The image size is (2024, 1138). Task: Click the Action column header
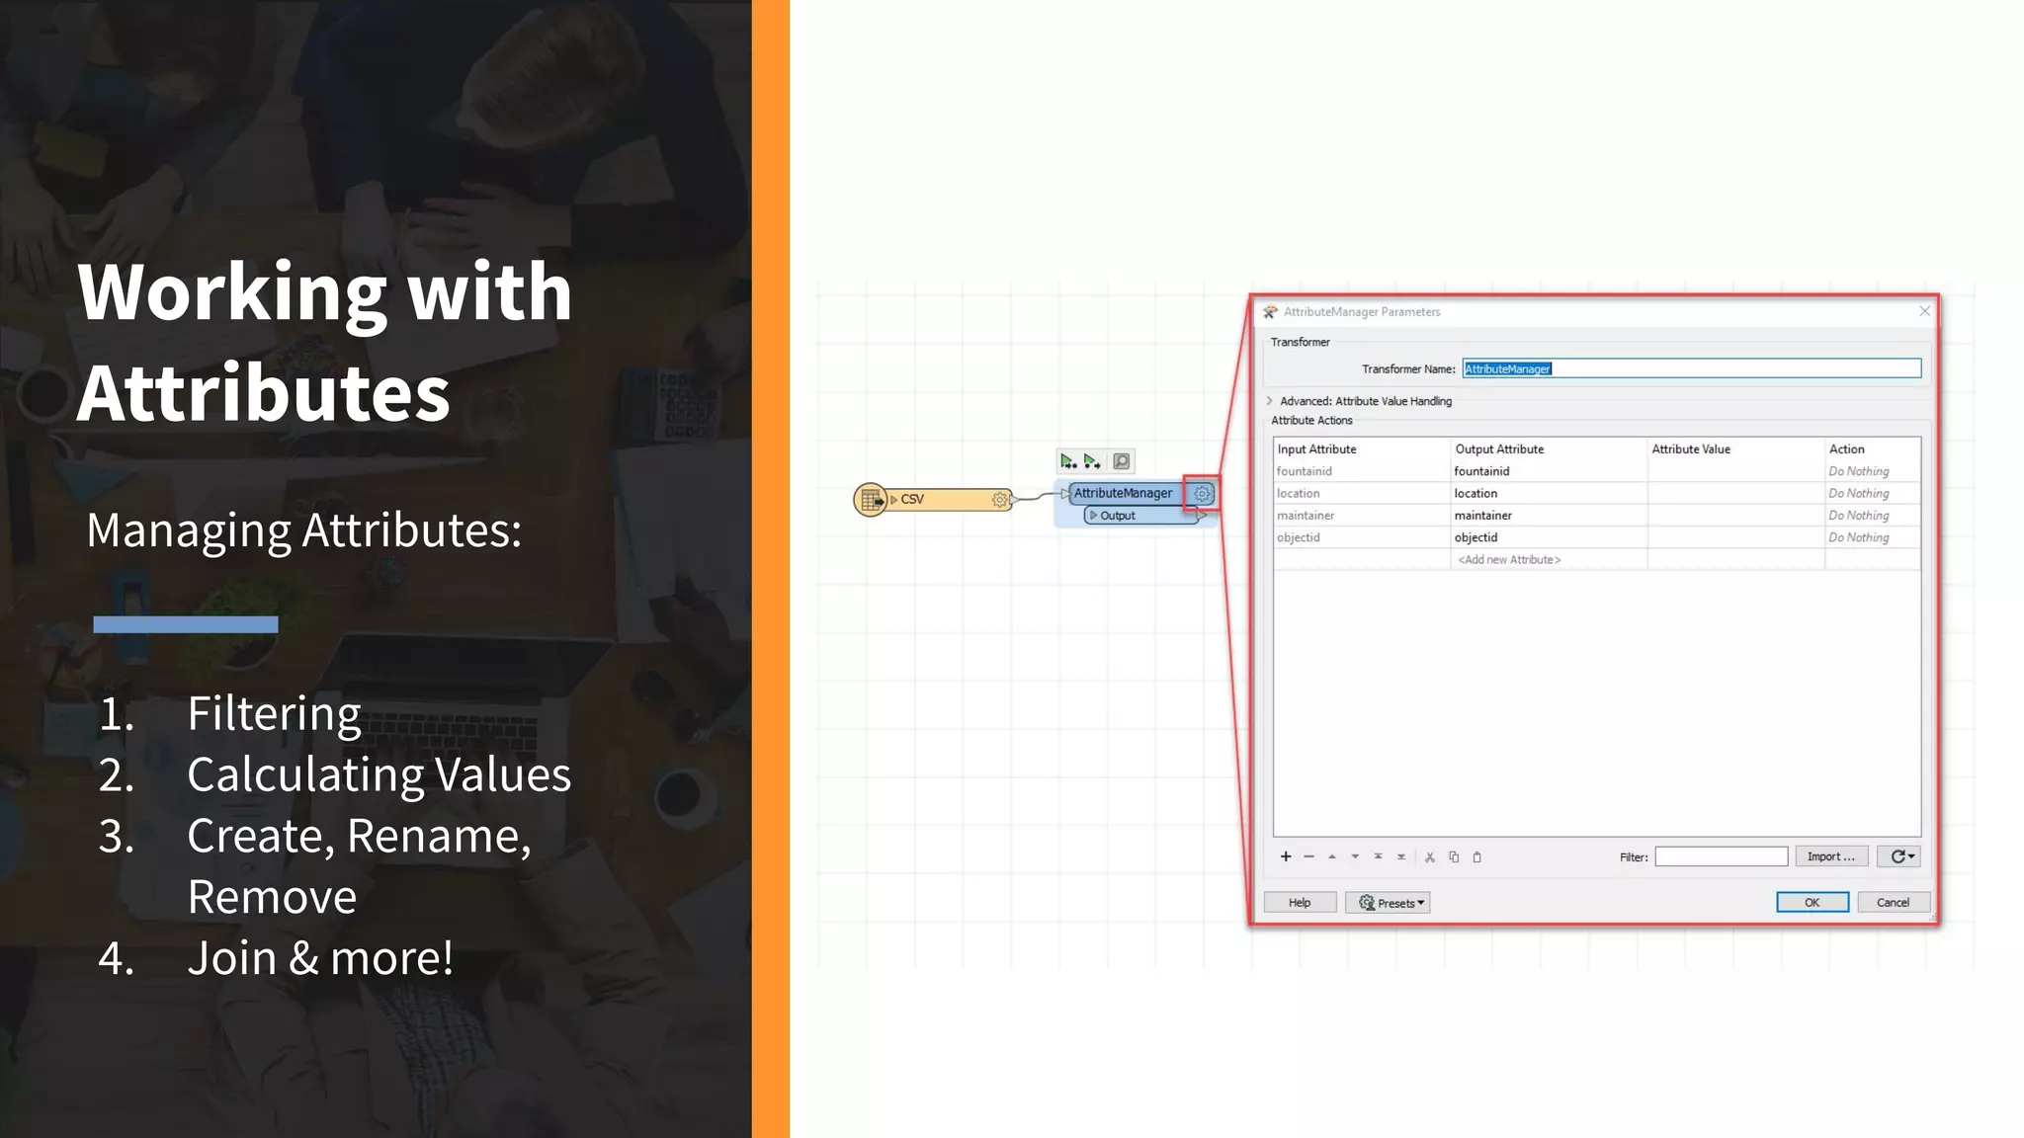(1872, 448)
